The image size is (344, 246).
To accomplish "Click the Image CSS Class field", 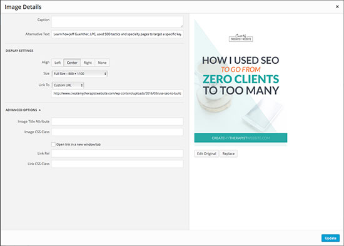I will [x=117, y=132].
